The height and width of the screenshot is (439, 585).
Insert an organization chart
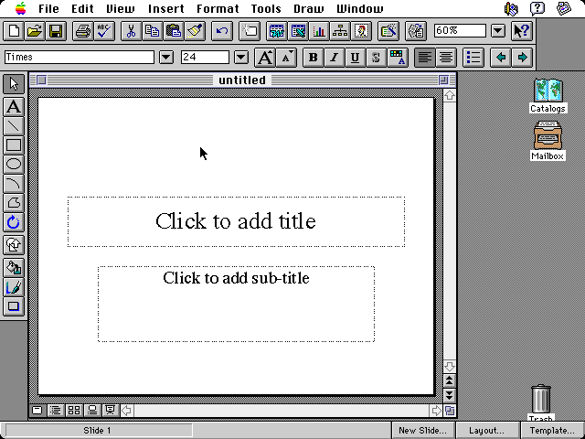coord(340,31)
